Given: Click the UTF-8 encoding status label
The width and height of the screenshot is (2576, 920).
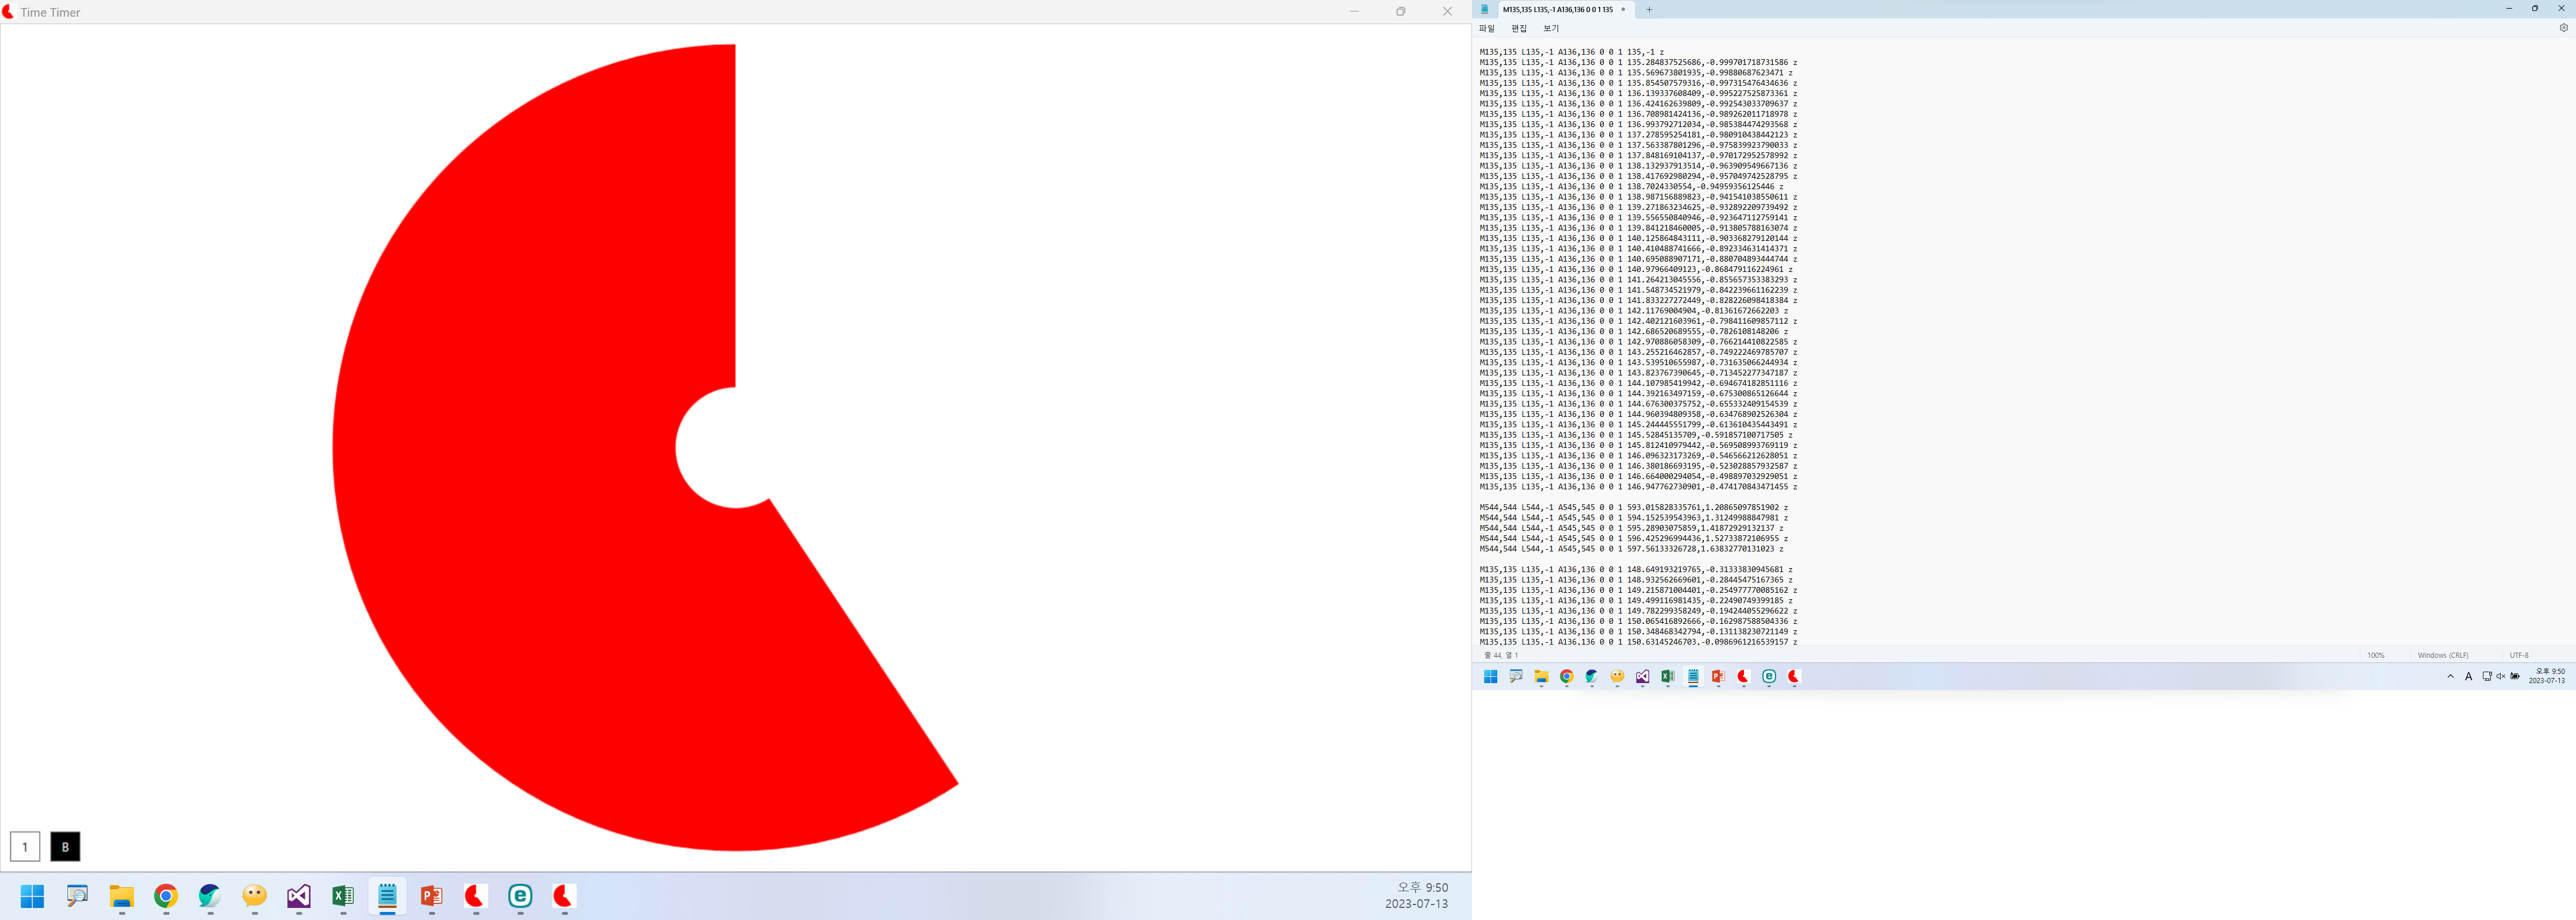Looking at the screenshot, I should pyautogui.click(x=2519, y=655).
